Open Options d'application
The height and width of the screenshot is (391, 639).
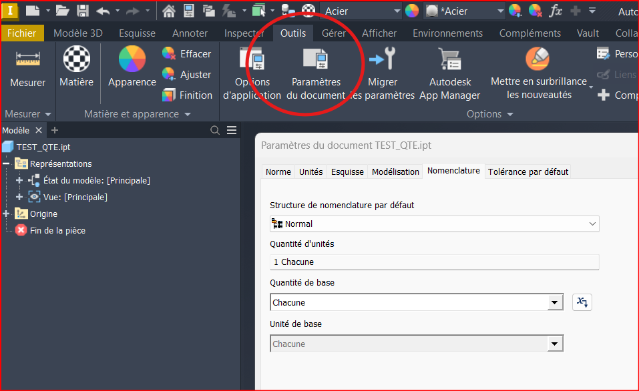point(252,60)
